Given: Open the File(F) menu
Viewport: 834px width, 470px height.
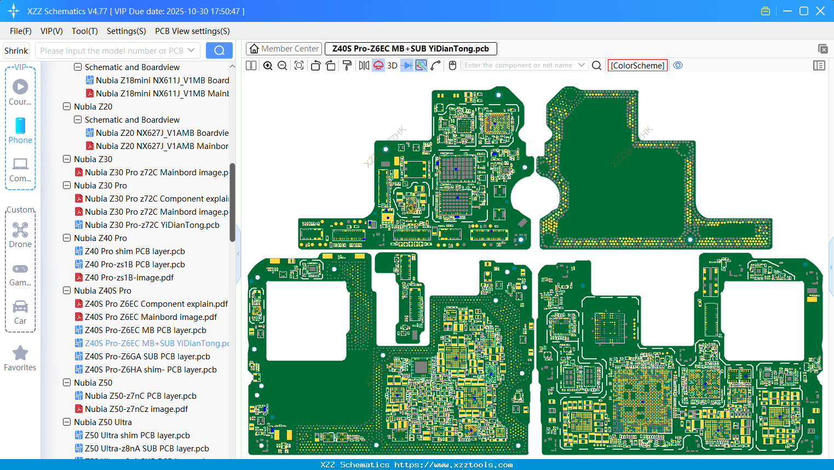Looking at the screenshot, I should point(21,31).
